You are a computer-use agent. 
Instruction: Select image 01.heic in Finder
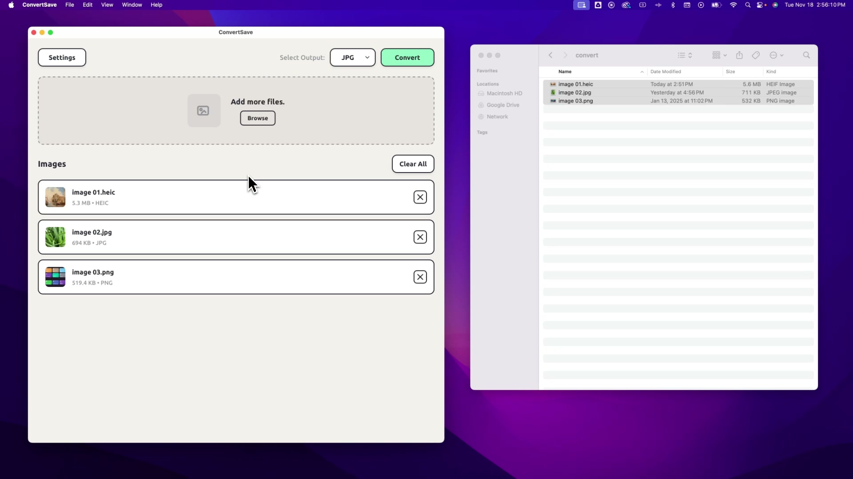[x=678, y=84]
